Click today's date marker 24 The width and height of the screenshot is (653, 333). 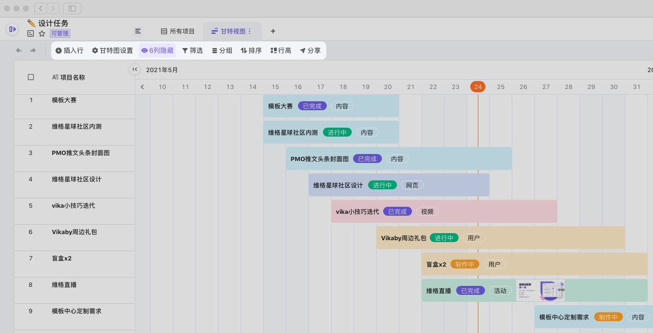[478, 87]
